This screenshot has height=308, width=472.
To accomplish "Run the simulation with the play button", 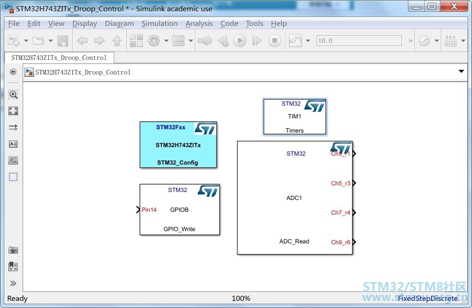I will 240,41.
